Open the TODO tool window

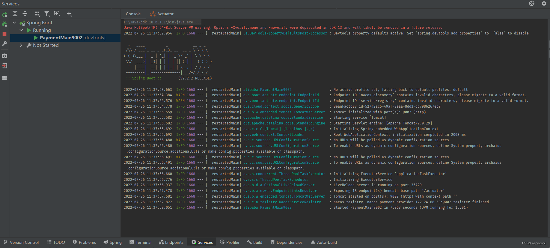click(x=56, y=242)
